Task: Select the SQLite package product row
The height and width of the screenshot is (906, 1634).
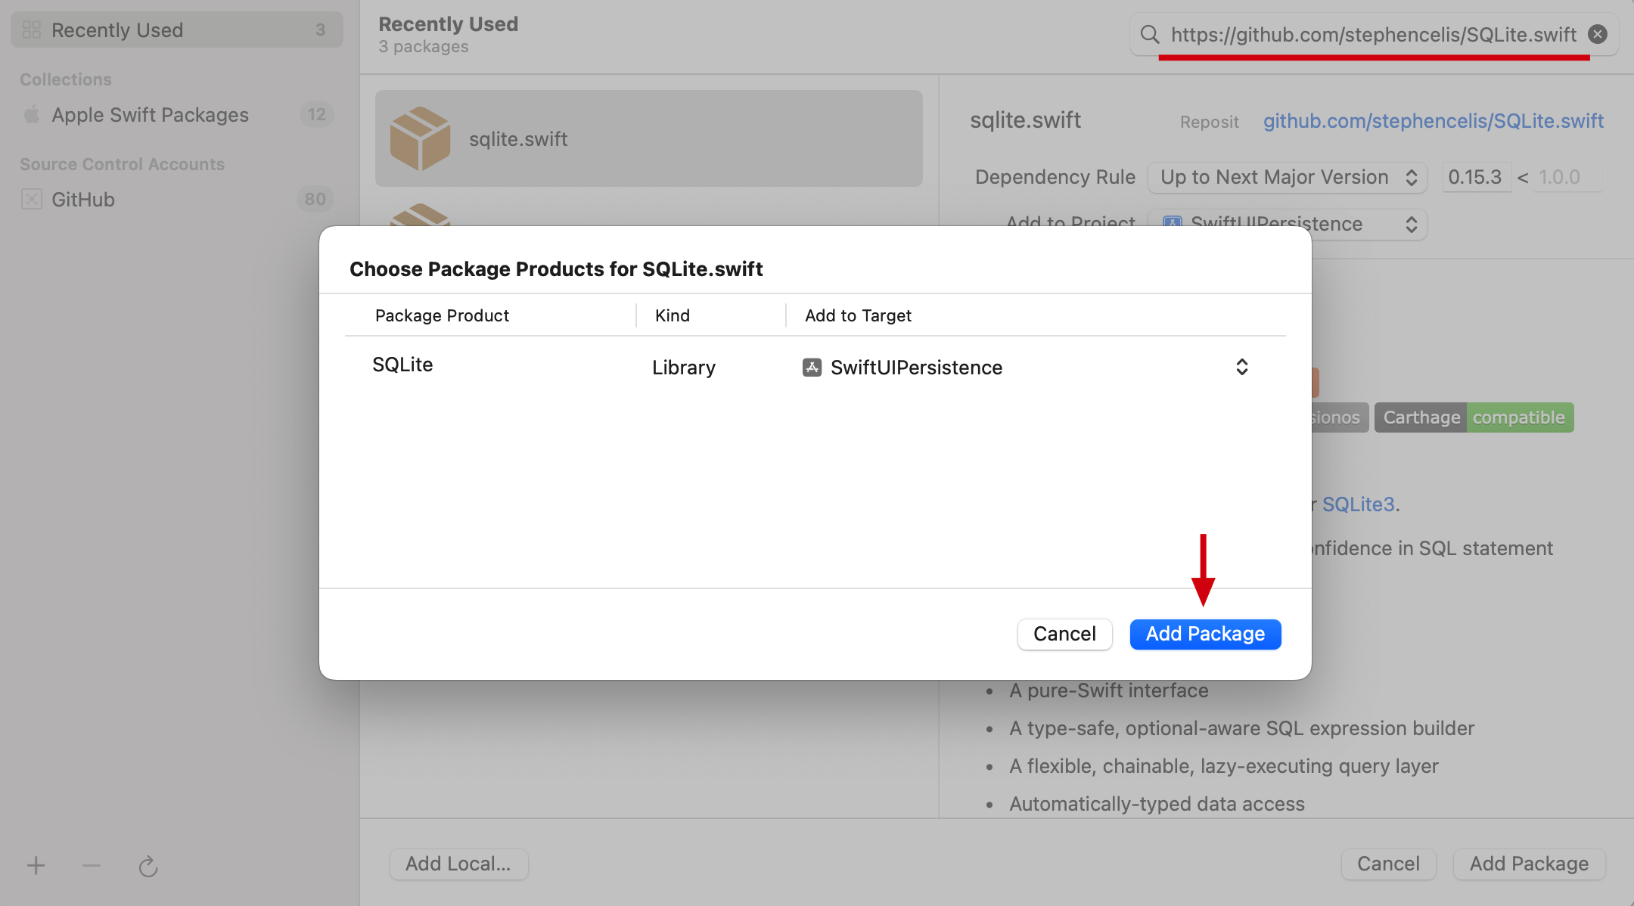Action: [x=815, y=367]
